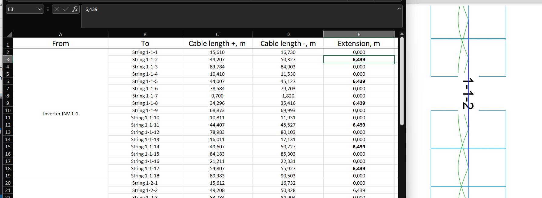Click the three-dot handle beside Name Box

click(x=48, y=9)
